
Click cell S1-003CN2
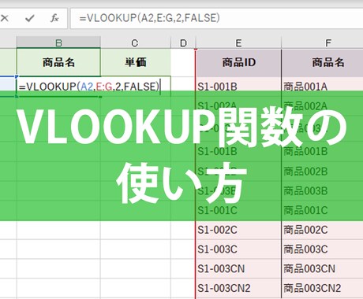click(238, 288)
